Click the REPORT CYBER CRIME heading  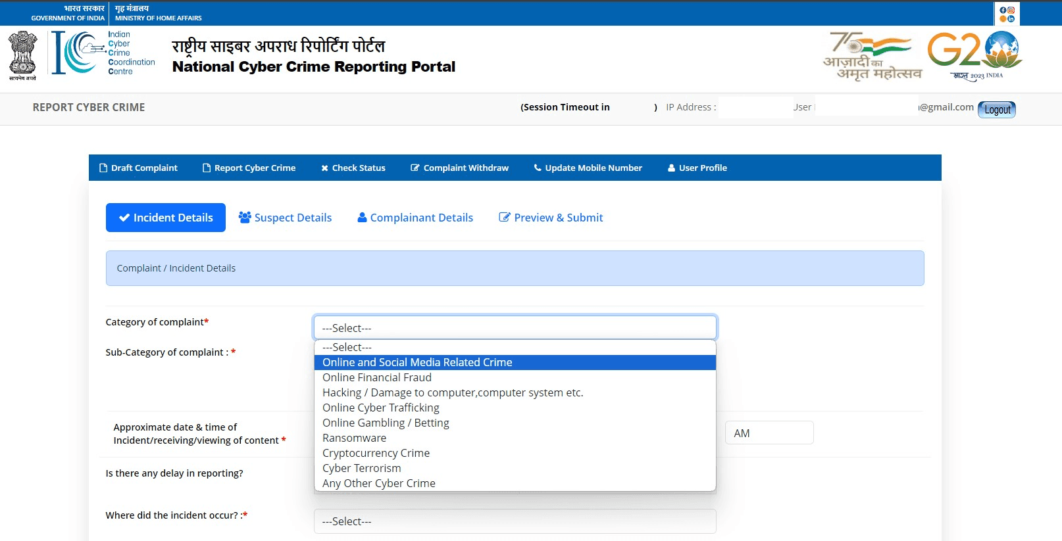point(89,107)
